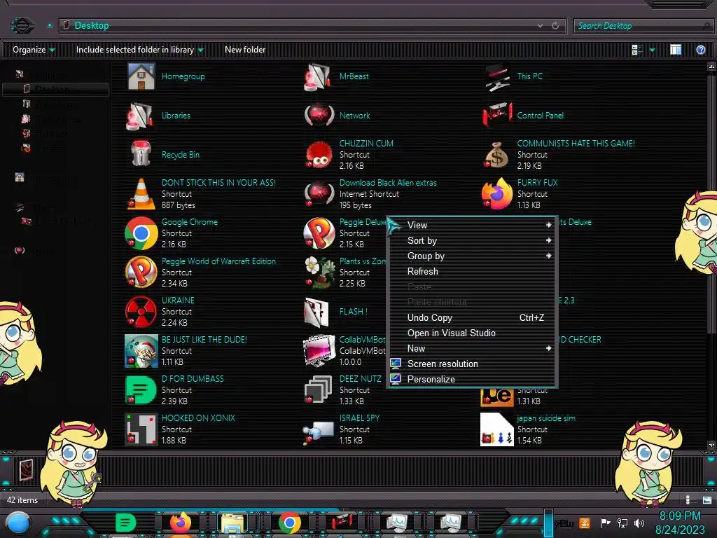Select the UKRAINE radiation symbol icon

click(141, 312)
